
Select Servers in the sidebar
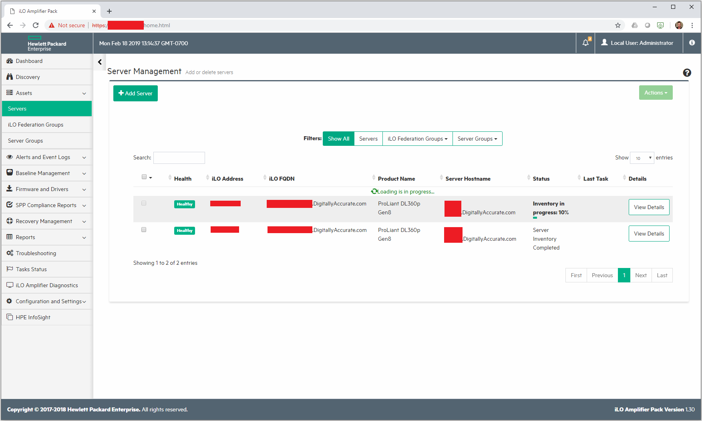click(x=47, y=109)
